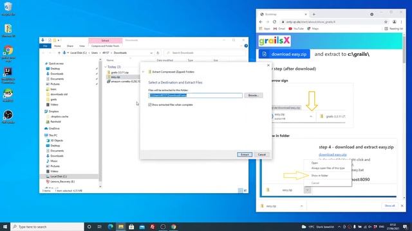Close the Chrome downloads bar

tap(402, 206)
